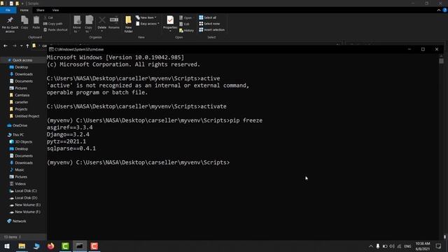This screenshot has width=448, height=252.
Task: Click the Open command in ribbon
Action: (185, 17)
